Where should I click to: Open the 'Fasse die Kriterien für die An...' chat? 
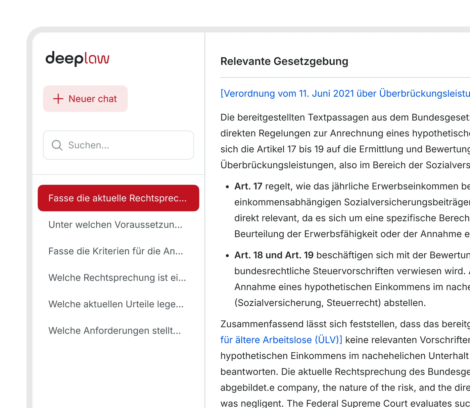pyautogui.click(x=116, y=251)
